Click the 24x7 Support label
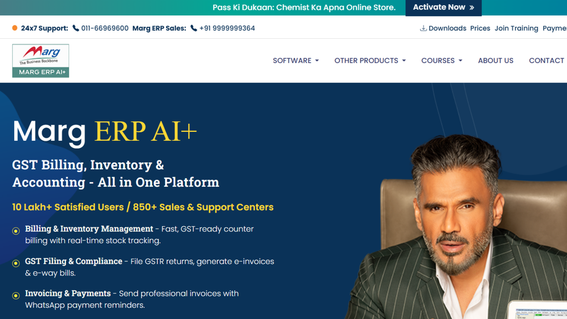567x319 pixels. tap(44, 28)
